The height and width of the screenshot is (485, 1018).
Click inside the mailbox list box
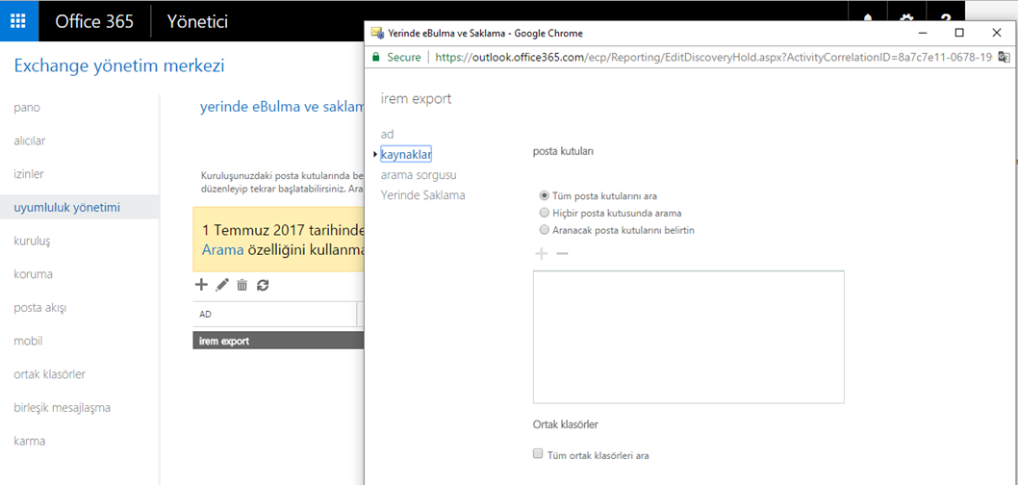point(688,337)
